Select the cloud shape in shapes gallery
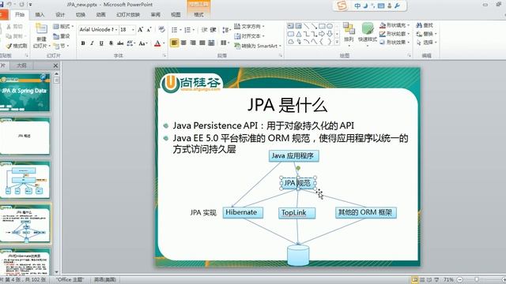Screen dimensions: 506x284 click(x=291, y=42)
